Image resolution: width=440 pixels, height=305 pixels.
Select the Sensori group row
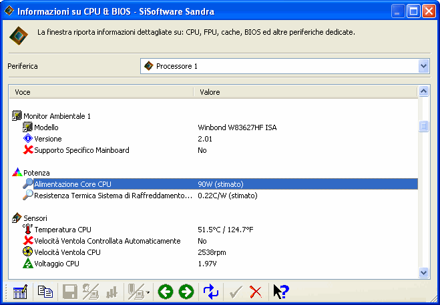tap(214, 218)
